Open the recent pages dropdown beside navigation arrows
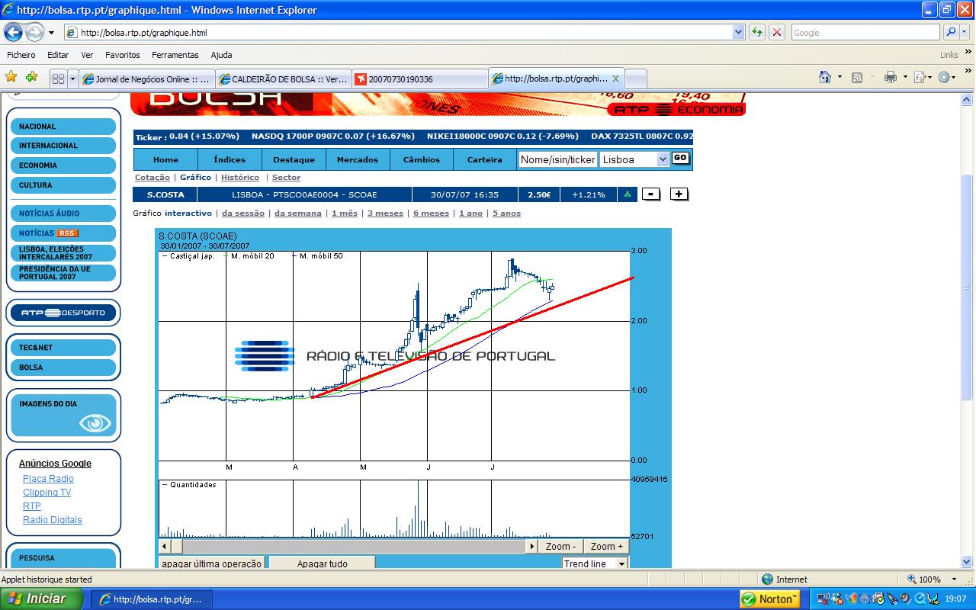976x610 pixels. [x=51, y=33]
